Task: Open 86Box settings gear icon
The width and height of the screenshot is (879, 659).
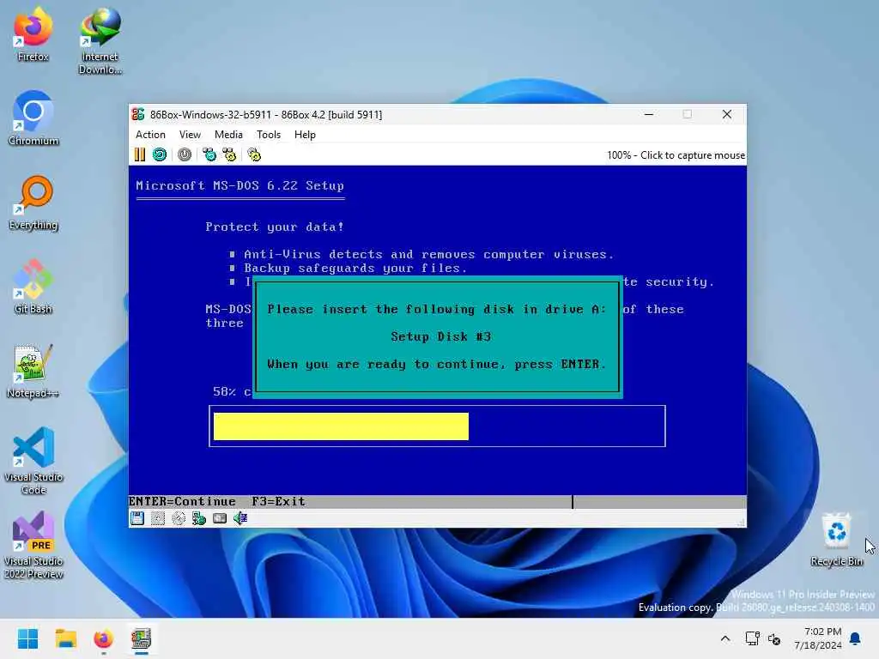Action: click(254, 154)
